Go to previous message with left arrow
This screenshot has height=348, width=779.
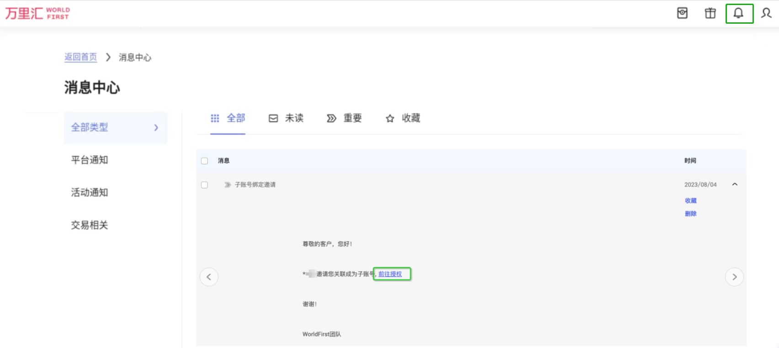[x=209, y=277]
